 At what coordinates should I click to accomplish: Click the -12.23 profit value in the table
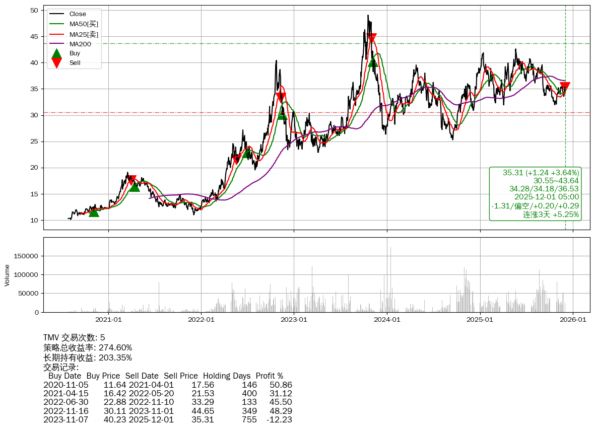tap(279, 419)
